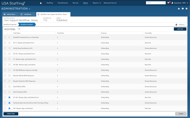Click the Delete Tasks button
The height and width of the screenshot is (118, 190).
11,114
